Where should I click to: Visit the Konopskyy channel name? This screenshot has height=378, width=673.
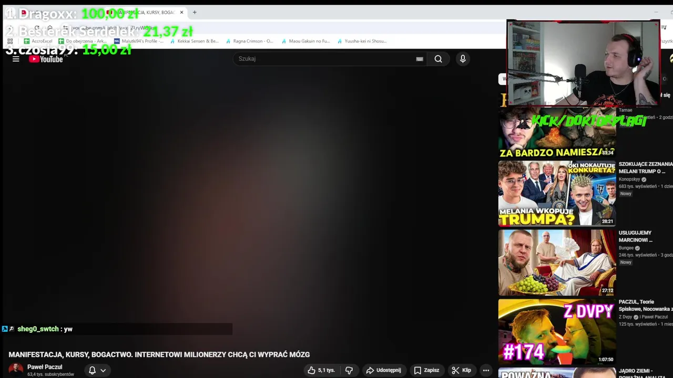pyautogui.click(x=629, y=179)
